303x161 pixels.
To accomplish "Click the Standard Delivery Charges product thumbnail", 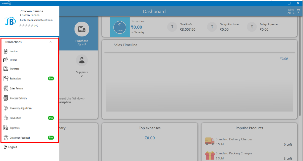I will coord(210,141).
